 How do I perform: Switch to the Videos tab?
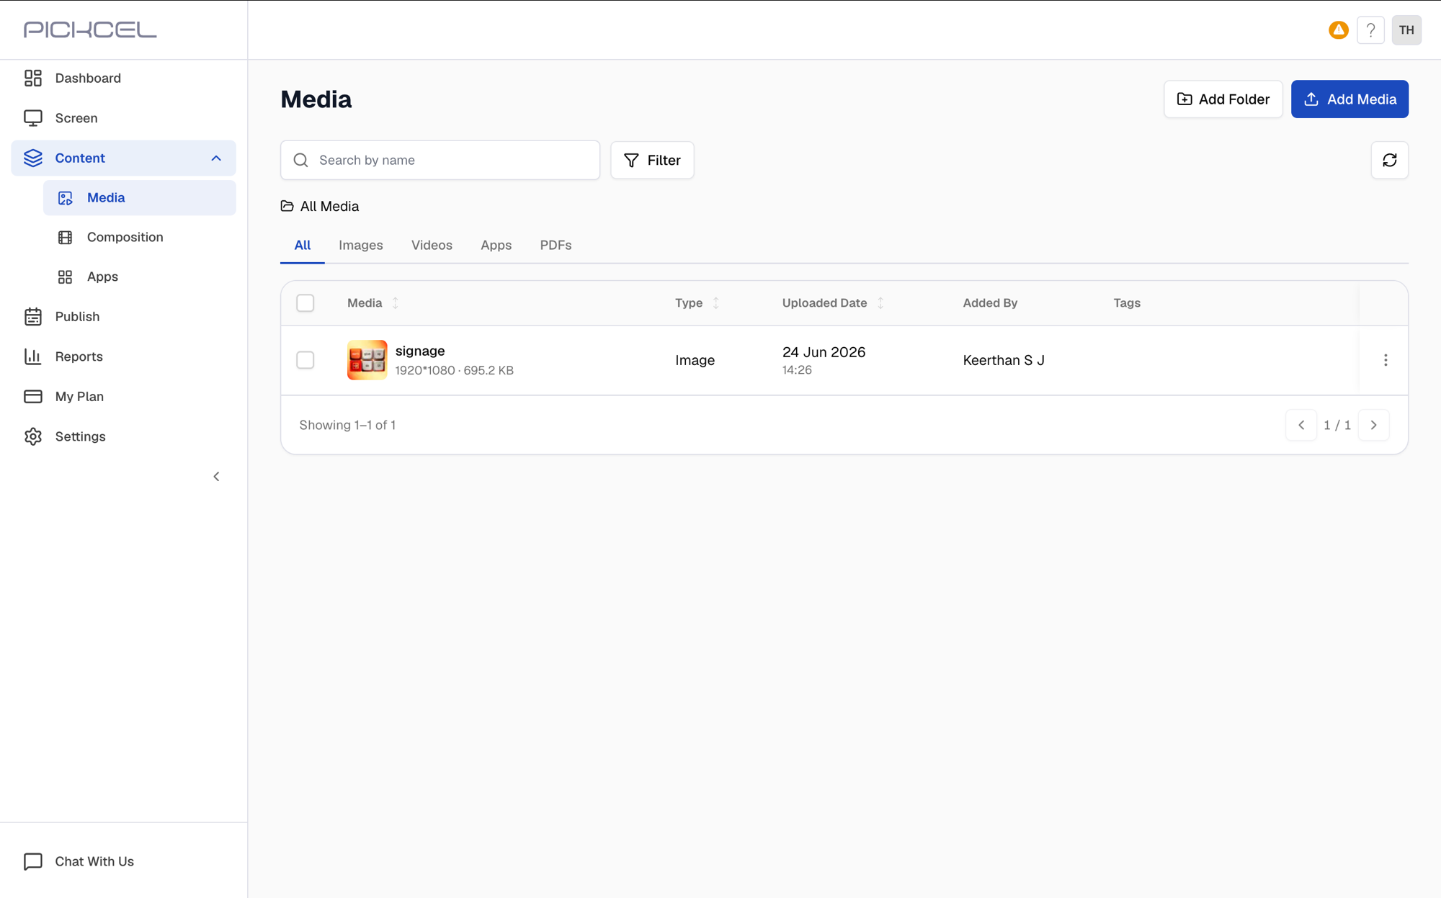[x=432, y=246]
